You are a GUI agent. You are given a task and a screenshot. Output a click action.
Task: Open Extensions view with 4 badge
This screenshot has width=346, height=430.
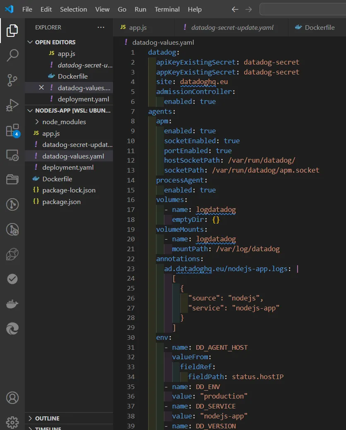pyautogui.click(x=12, y=130)
